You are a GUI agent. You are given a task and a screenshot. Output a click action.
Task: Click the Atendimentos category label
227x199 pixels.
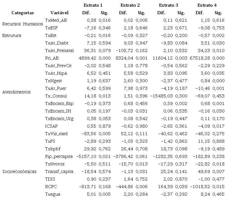tap(16, 92)
